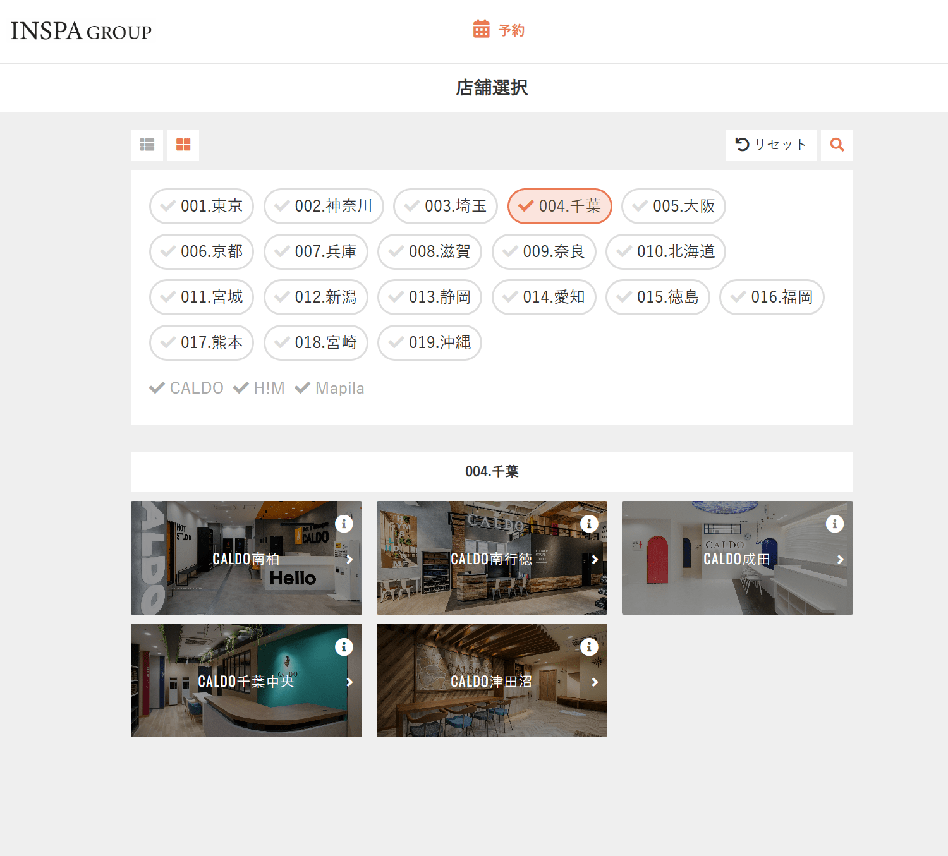
Task: Click the orange search magnifier icon
Action: coord(837,145)
